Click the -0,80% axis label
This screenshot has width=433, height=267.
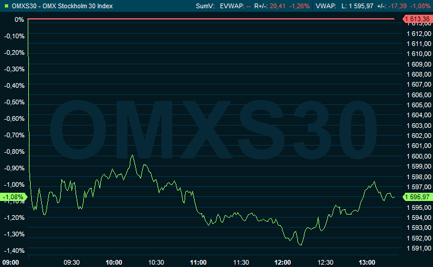click(x=14, y=151)
